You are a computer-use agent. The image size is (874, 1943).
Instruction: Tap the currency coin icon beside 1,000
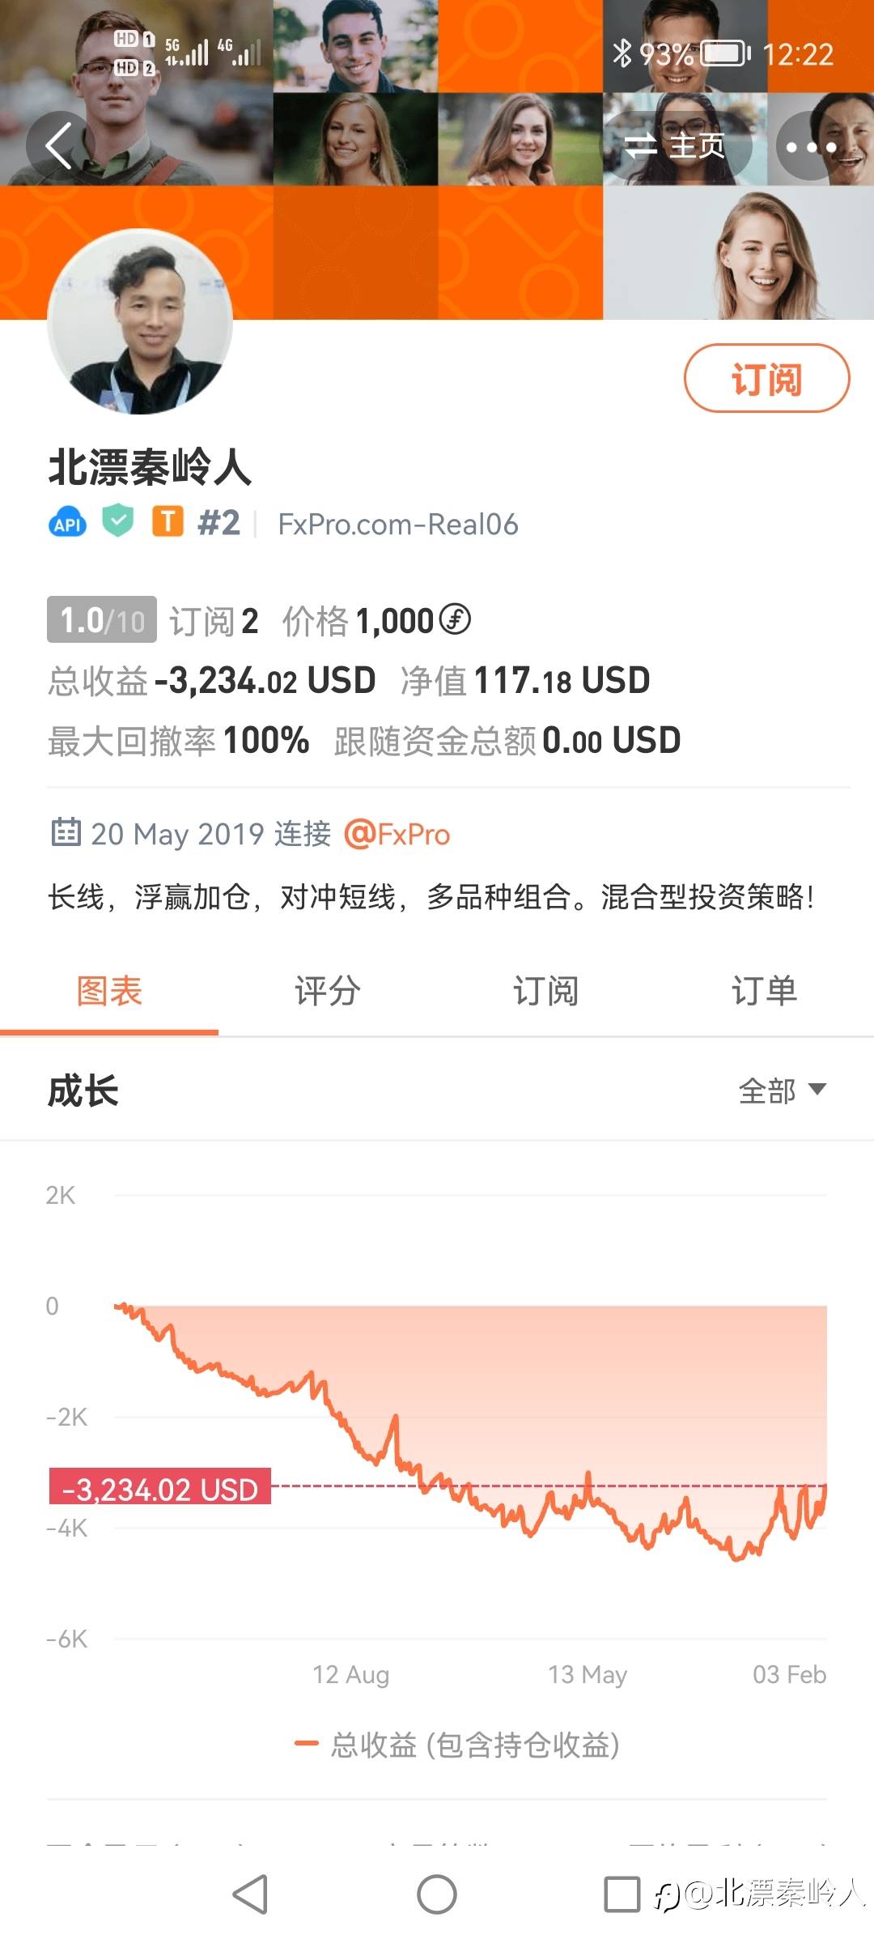point(455,620)
